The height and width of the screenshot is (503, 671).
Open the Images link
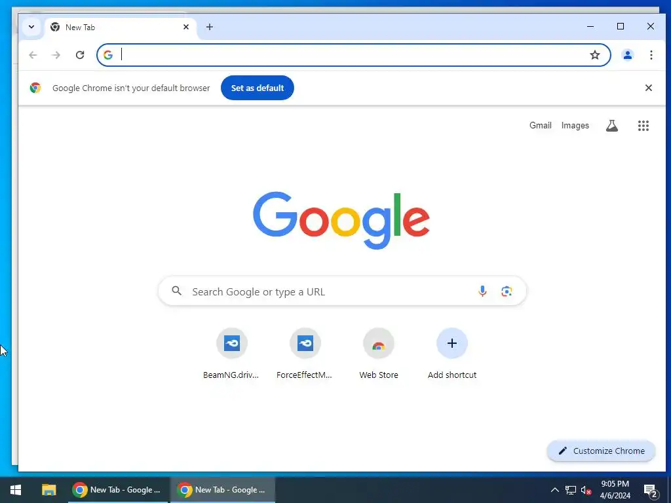575,125
